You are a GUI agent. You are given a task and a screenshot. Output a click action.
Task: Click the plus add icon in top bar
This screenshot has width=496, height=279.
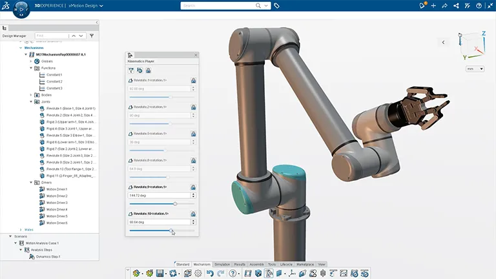click(433, 6)
